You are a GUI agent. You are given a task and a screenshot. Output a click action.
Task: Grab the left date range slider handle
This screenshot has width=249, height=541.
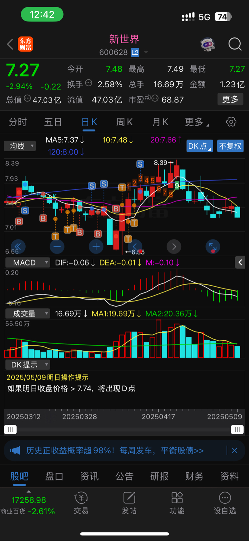point(10,430)
